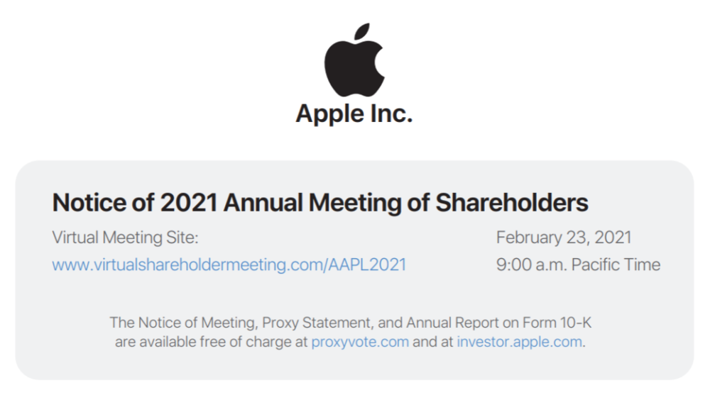Open the proxyvote.com link
This screenshot has height=395, width=710.
[360, 342]
